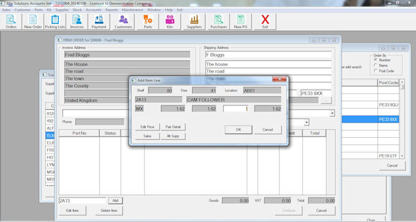The image size is (416, 222).
Task: Click the AB01 location field
Action: coord(262,90)
